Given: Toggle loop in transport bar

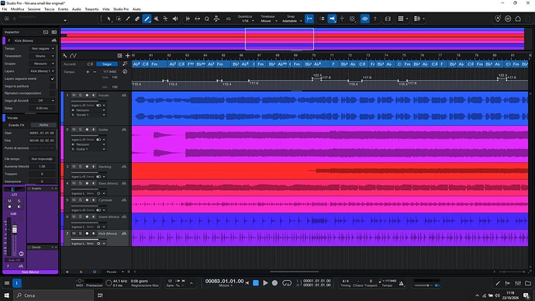Looking at the screenshot, I should [287, 283].
